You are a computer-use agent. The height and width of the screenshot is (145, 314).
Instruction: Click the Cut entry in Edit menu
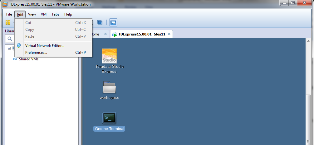pyautogui.click(x=53, y=23)
